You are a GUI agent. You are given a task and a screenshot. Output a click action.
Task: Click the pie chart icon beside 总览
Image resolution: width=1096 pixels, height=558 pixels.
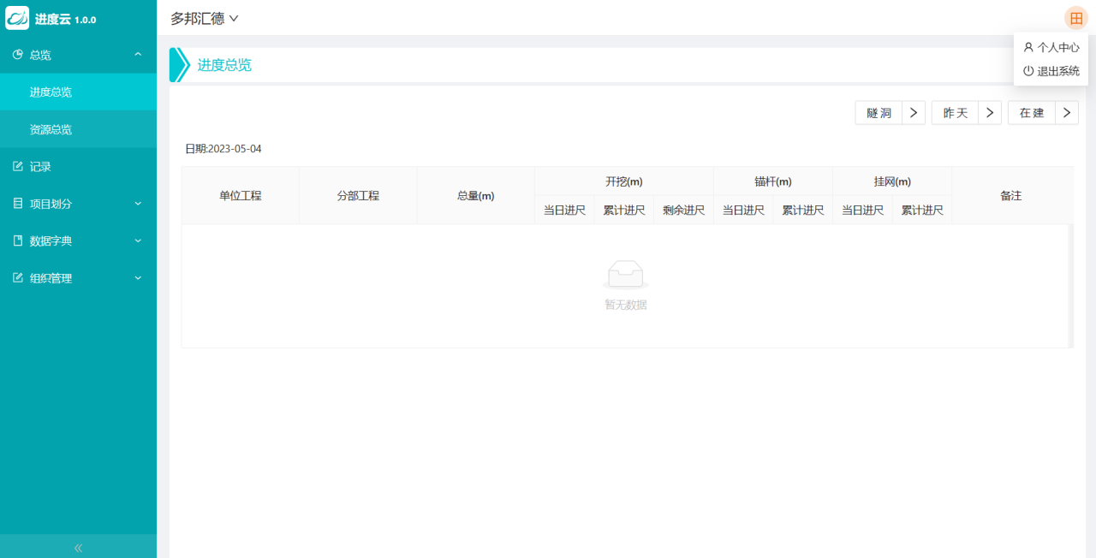(18, 55)
